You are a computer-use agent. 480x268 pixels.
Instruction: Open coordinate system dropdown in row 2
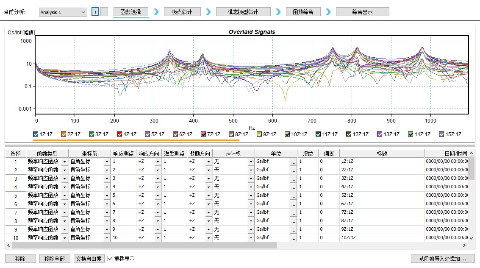107,170
